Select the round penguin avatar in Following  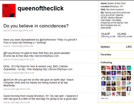click(103, 78)
